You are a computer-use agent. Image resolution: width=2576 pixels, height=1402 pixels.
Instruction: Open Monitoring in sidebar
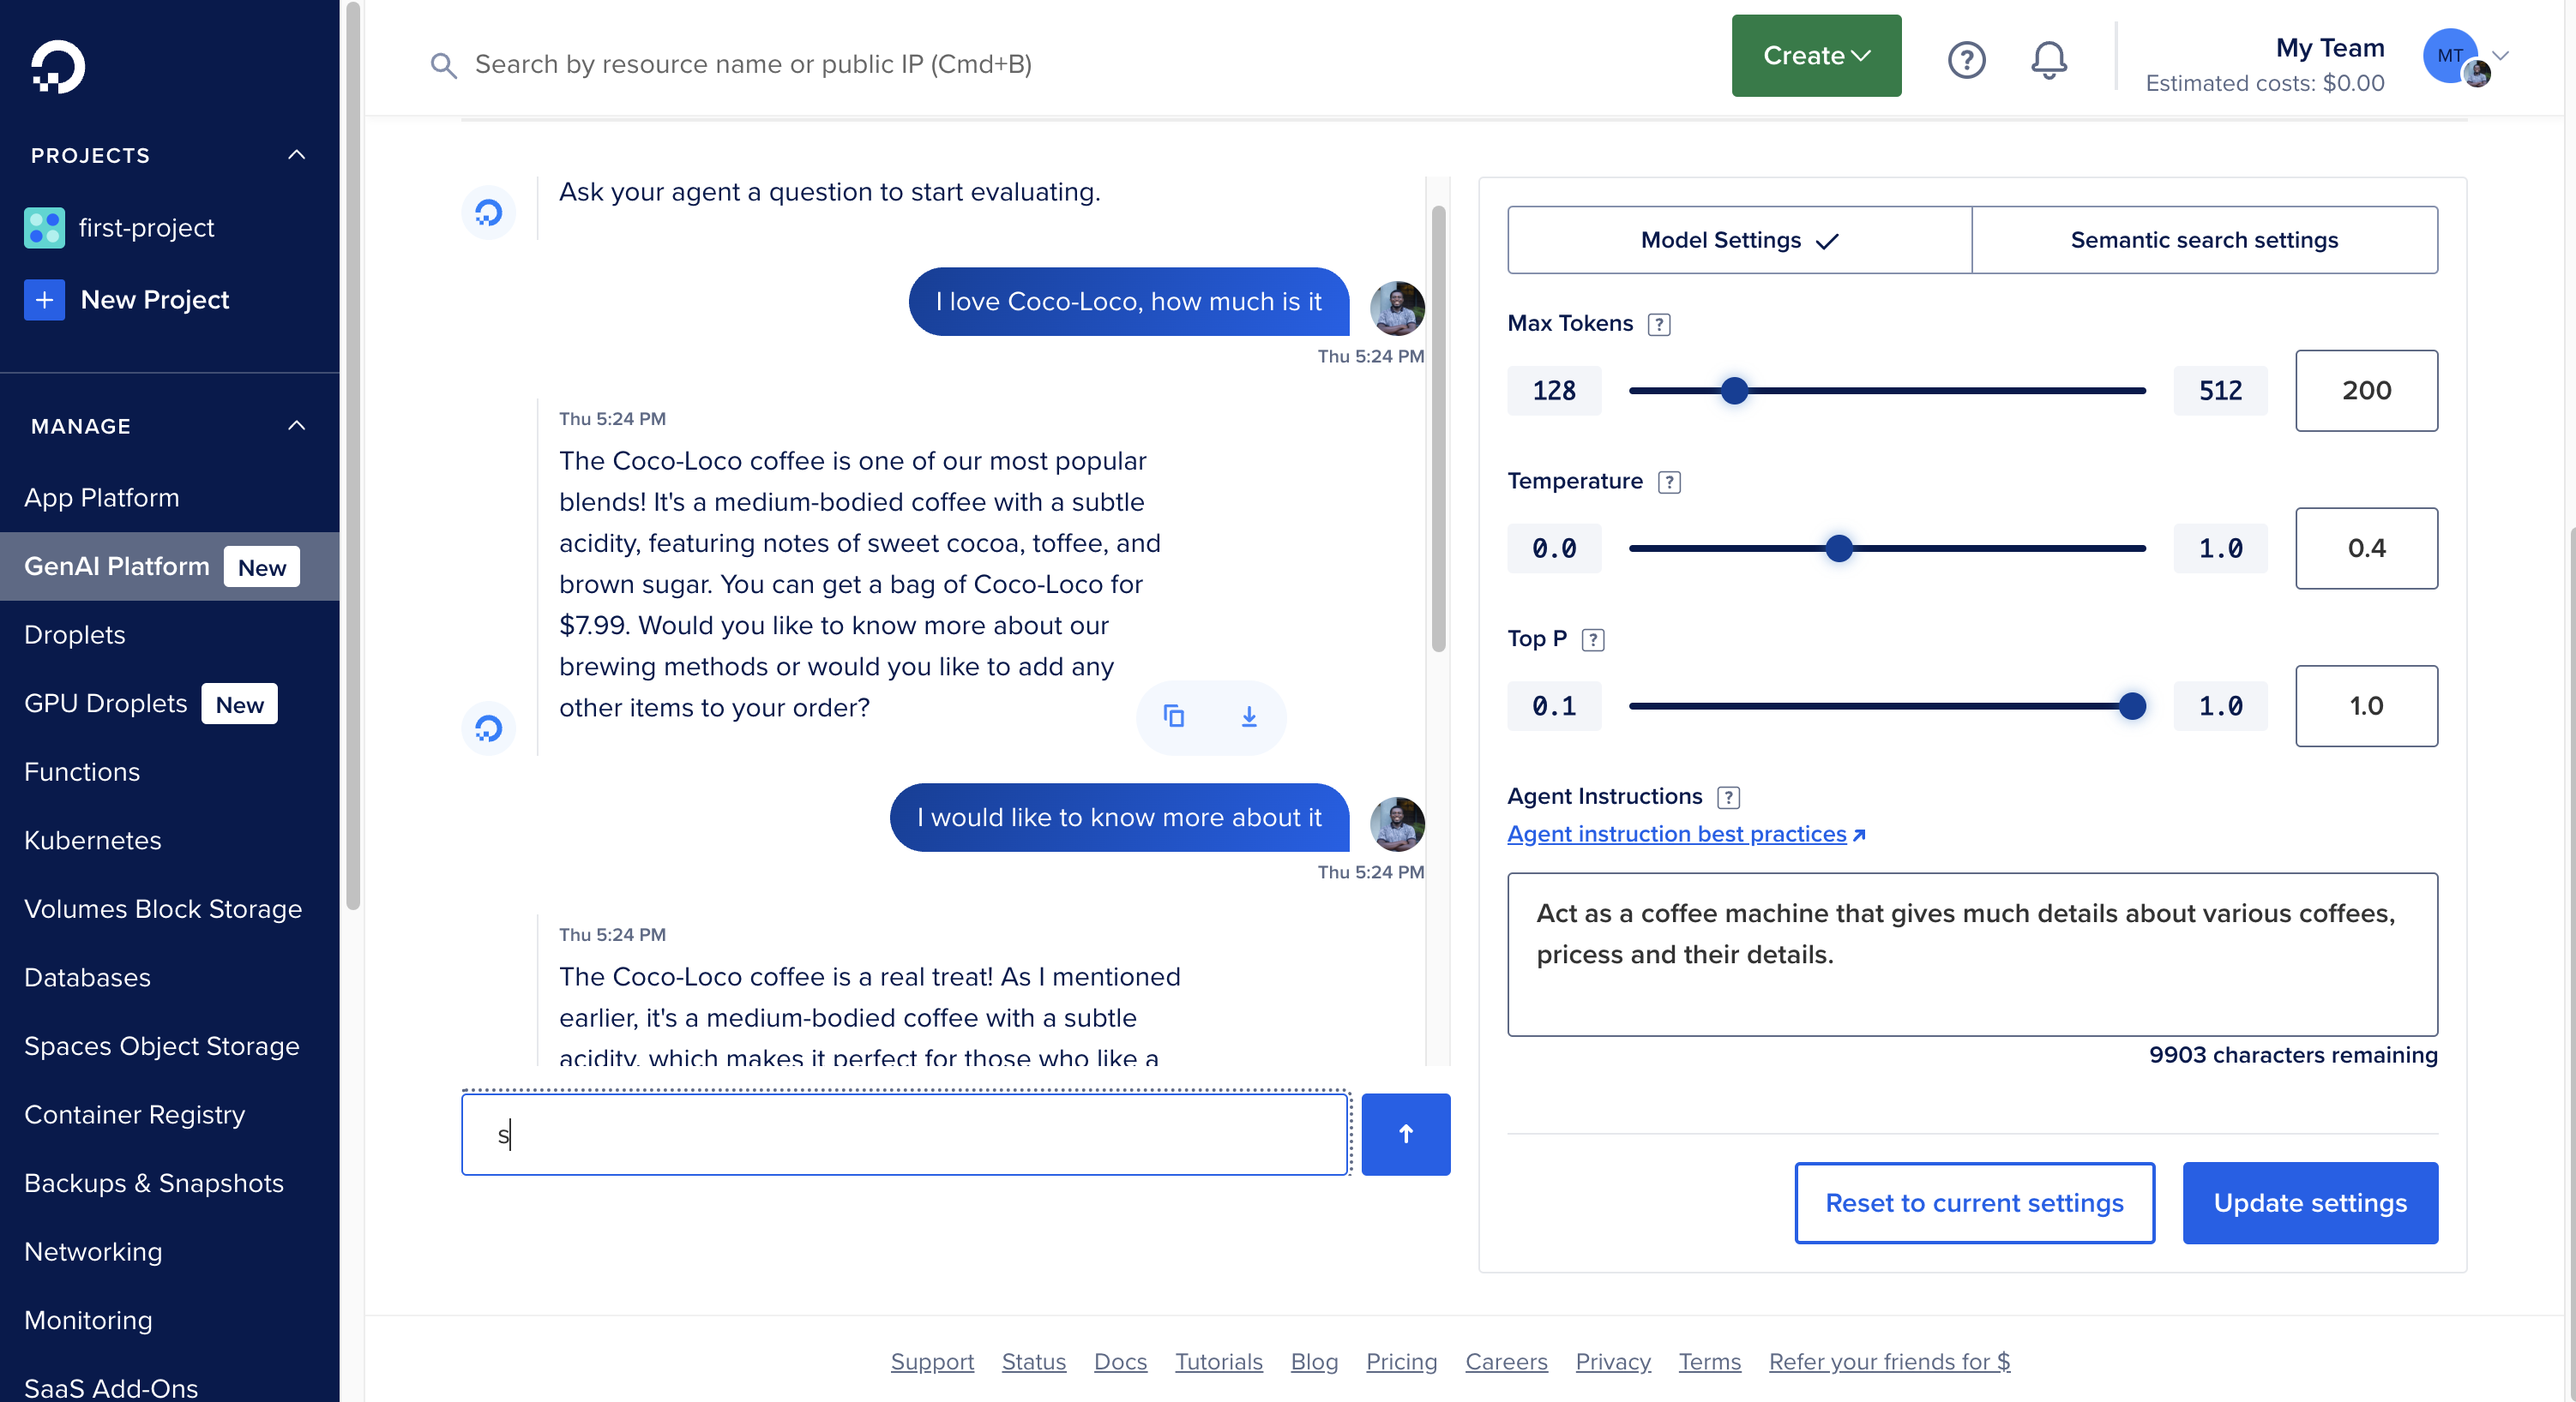pos(88,1320)
